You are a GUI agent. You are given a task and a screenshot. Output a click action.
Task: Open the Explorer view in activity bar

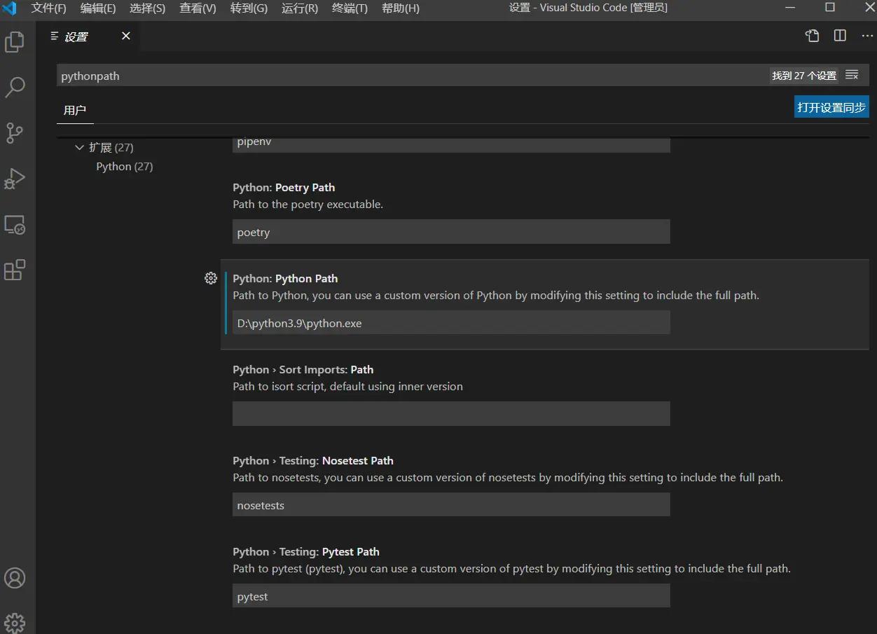[x=15, y=42]
